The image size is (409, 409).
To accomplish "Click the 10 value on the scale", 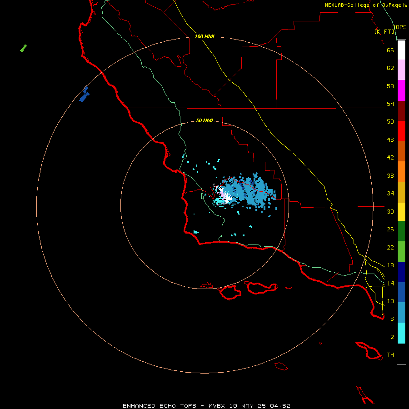I will tap(390, 301).
